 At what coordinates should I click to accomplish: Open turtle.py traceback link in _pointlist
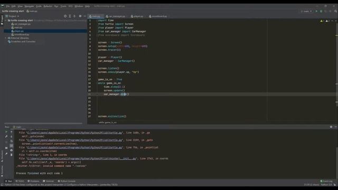click(x=74, y=147)
